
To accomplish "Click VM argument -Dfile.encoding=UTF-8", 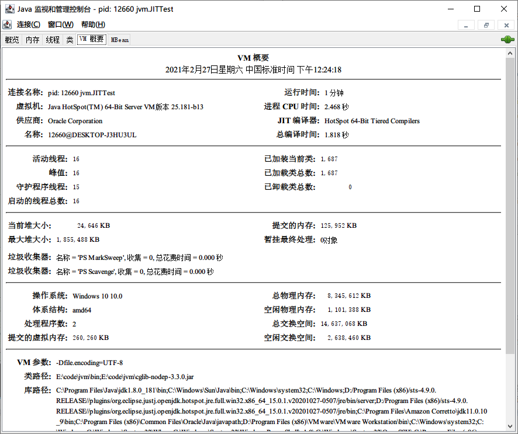I will click(89, 363).
